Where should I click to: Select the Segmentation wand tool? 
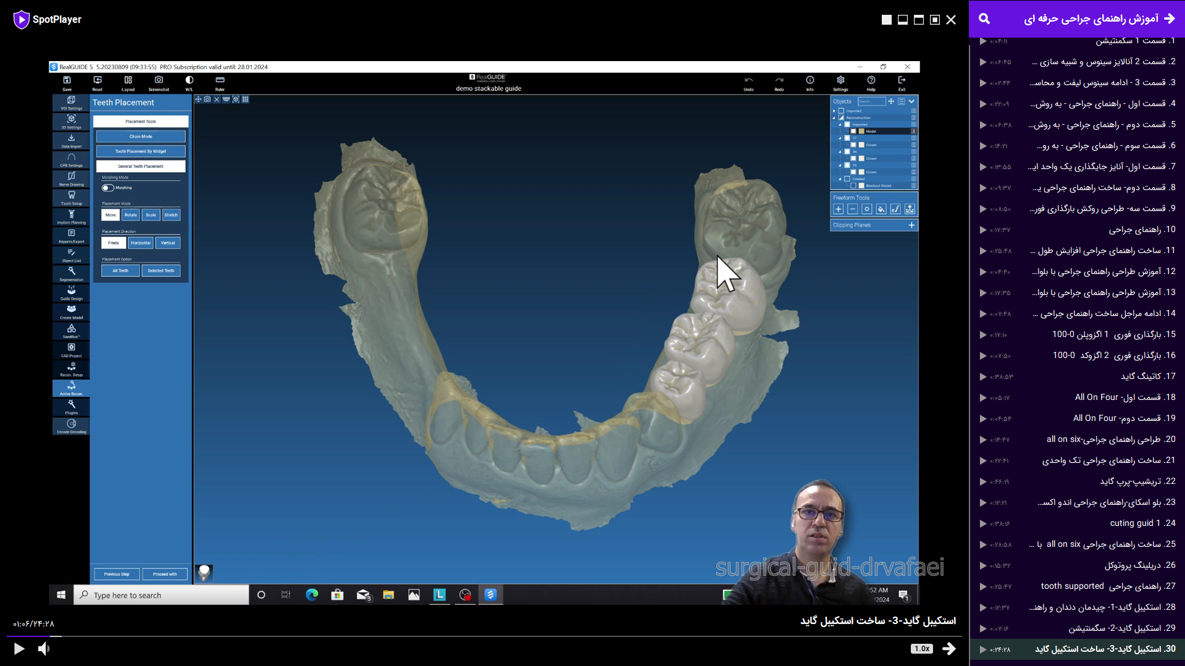[x=71, y=274]
